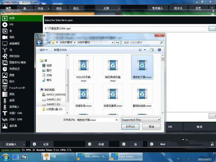Select 图像序列 image sequence input type
Image resolution: width=216 pixels, height=162 pixels.
[18, 63]
